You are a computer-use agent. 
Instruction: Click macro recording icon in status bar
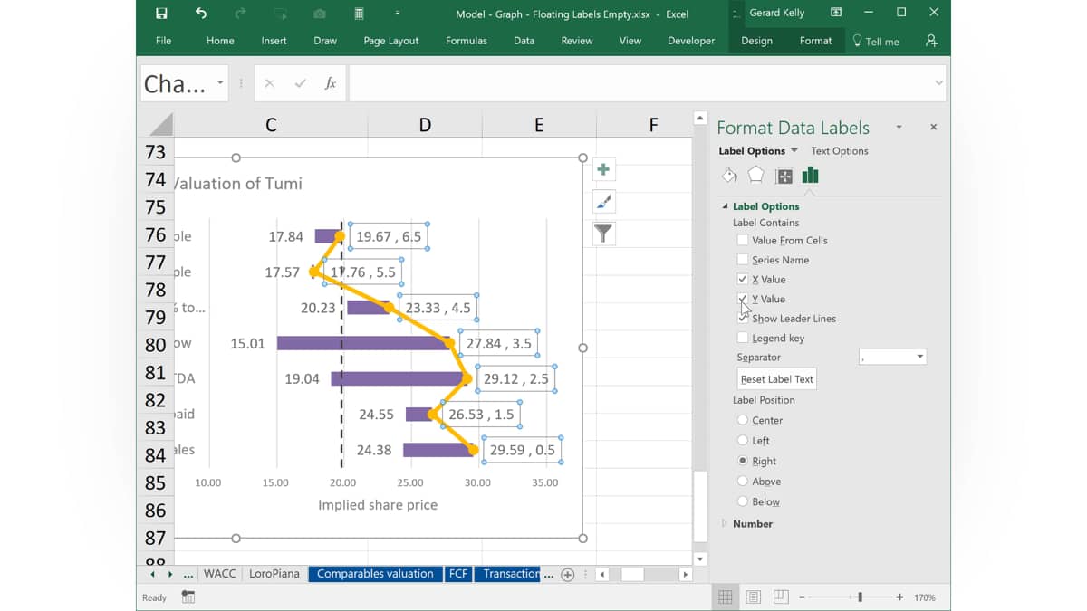point(188,597)
